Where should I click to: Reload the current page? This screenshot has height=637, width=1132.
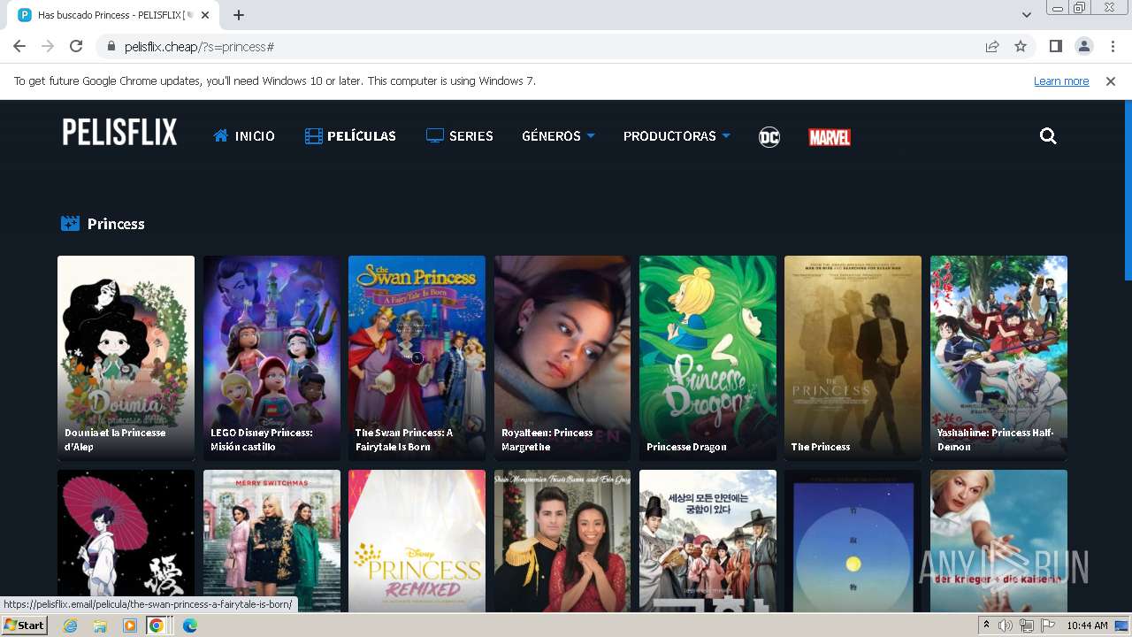pyautogui.click(x=76, y=46)
